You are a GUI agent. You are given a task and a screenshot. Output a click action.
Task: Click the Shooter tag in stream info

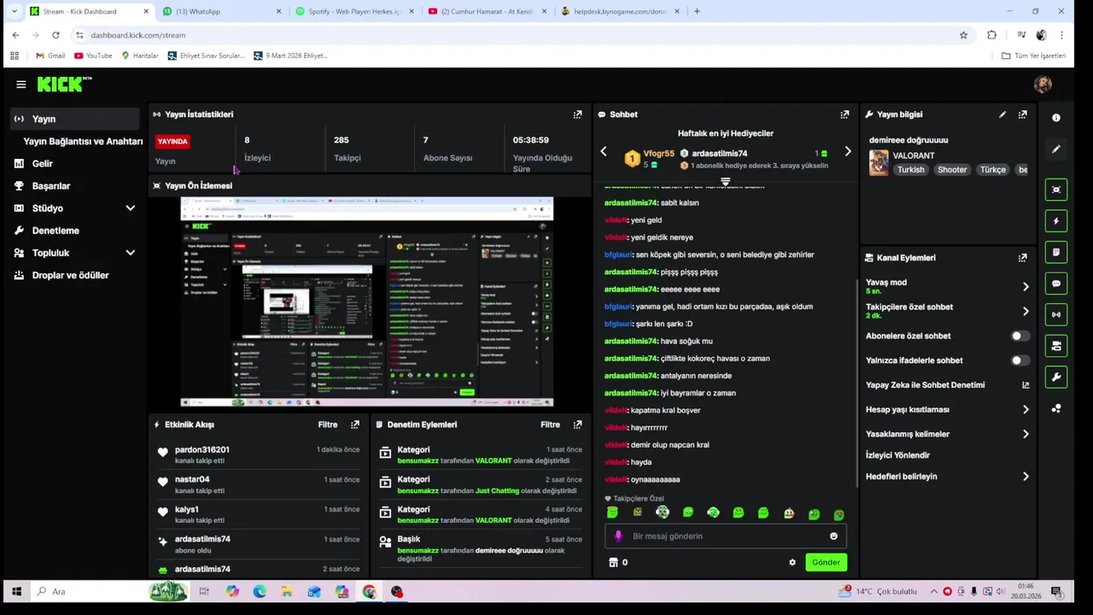[952, 170]
